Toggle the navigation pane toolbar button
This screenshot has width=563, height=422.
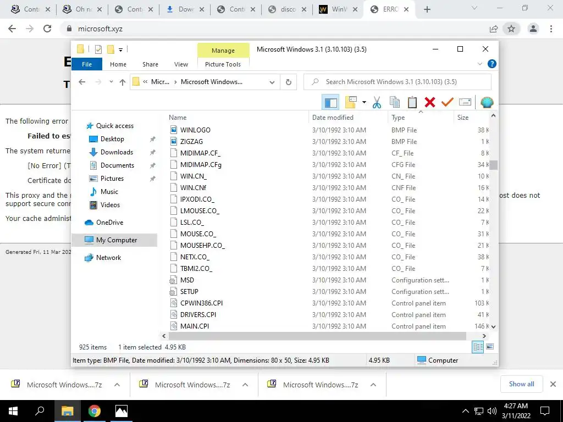click(x=330, y=102)
